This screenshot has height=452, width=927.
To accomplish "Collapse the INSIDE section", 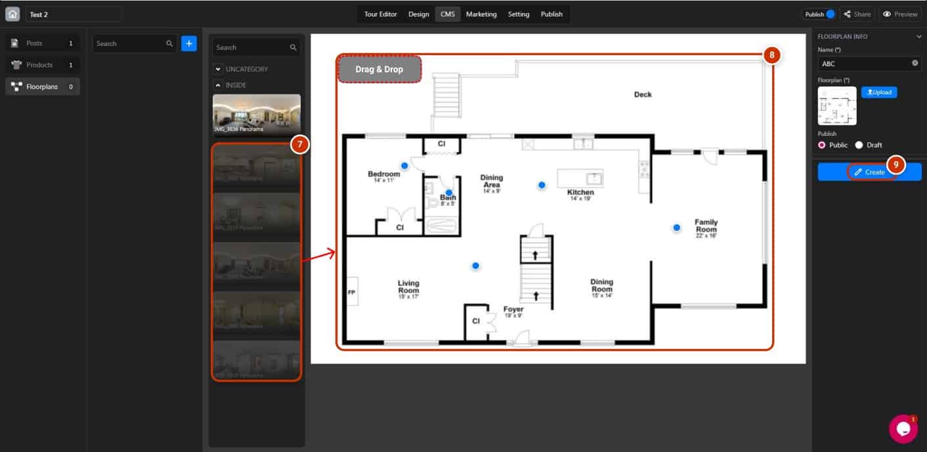I will 217,85.
